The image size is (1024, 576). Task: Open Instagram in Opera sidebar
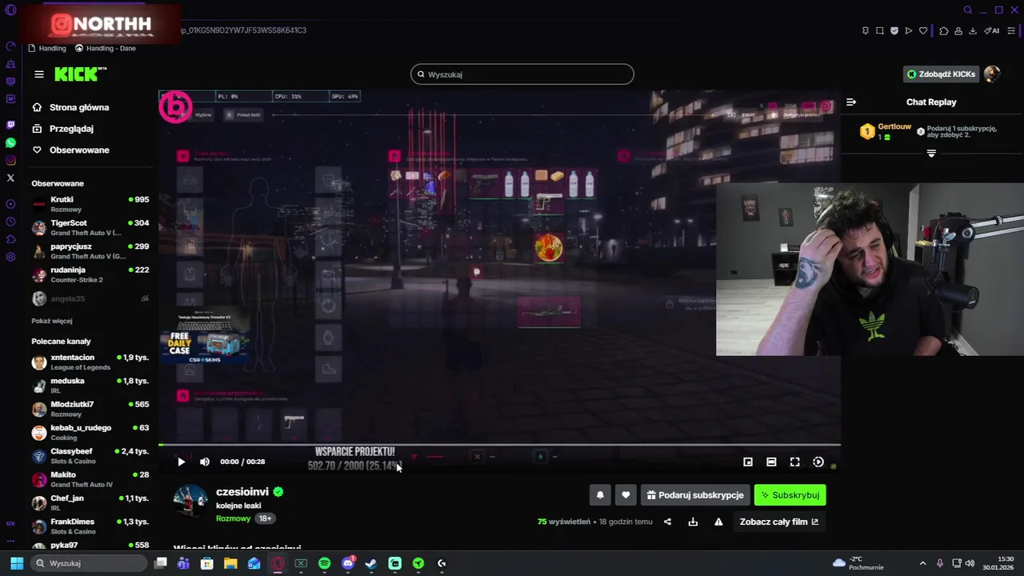(10, 160)
